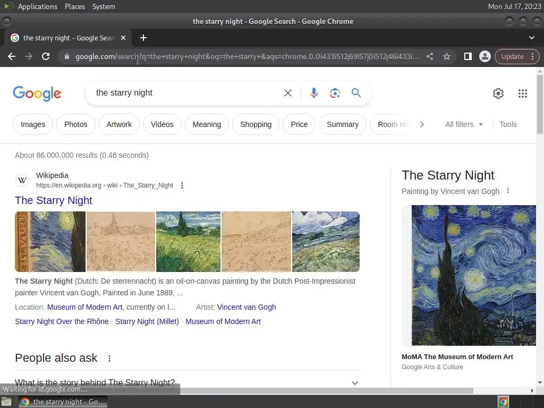Open first Starry Night thumbnail image
544x408 pixels.
coord(50,242)
